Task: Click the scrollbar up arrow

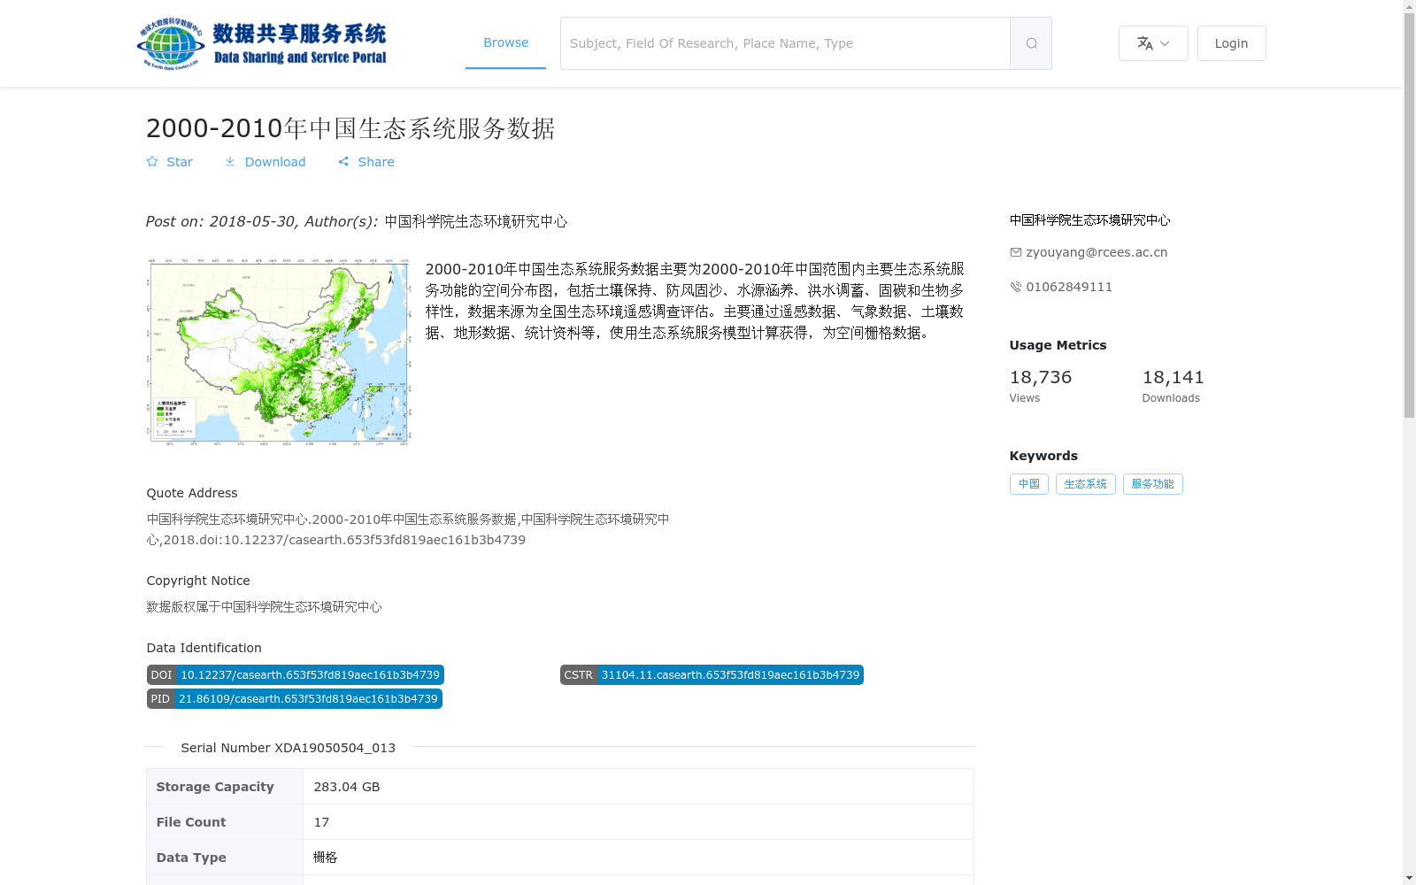Action: pos(1409,6)
